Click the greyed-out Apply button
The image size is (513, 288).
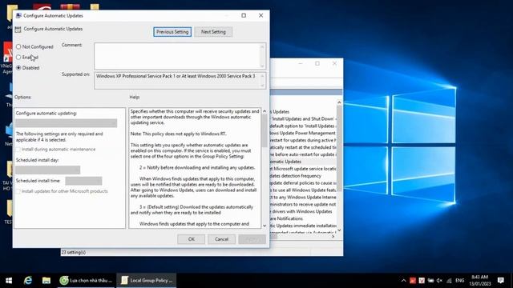[x=252, y=239]
